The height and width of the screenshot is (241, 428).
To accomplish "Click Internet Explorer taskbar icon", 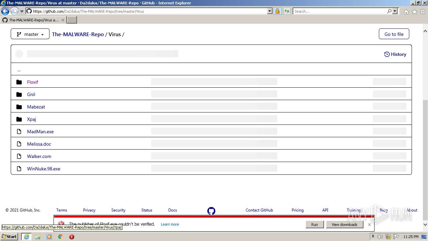I will point(26,237).
